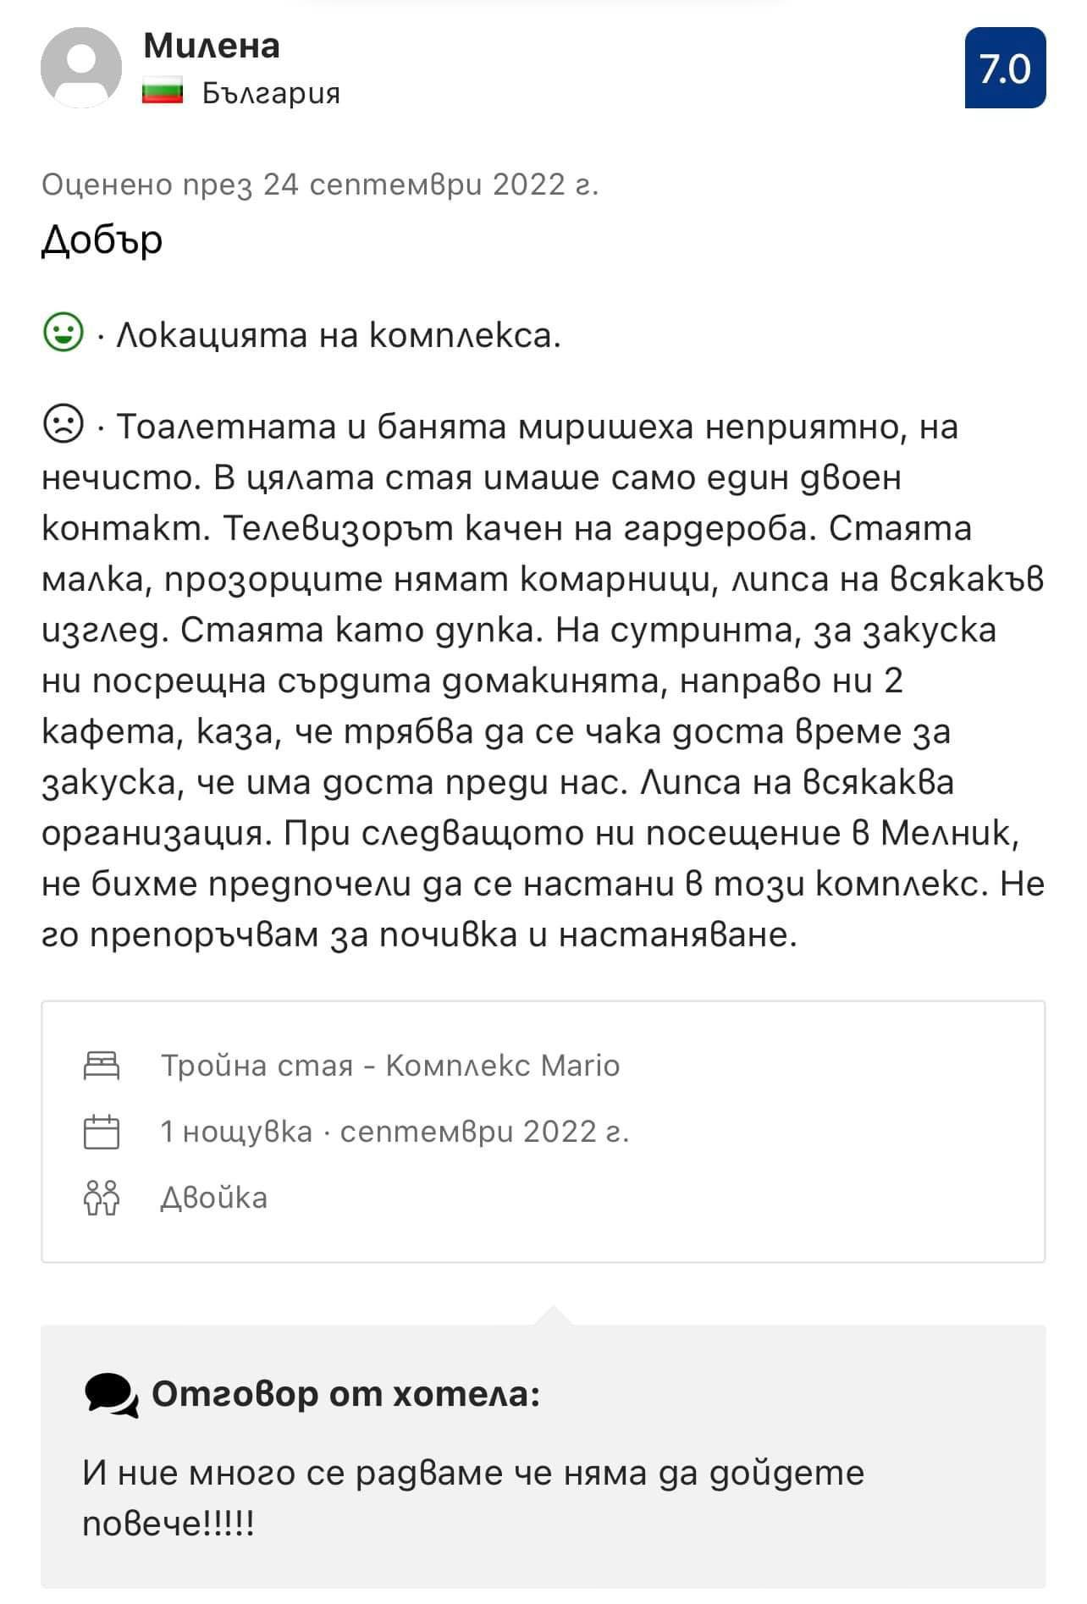The width and height of the screenshot is (1087, 1604).
Task: Open reviewer name Милена
Action: coord(212,46)
